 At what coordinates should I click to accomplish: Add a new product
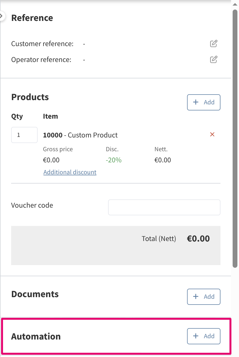click(204, 102)
